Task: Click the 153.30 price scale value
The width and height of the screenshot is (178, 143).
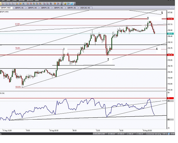Action: (x=170, y=90)
